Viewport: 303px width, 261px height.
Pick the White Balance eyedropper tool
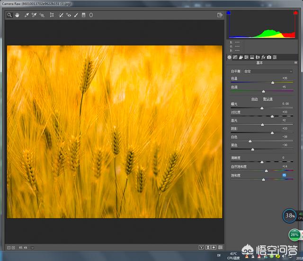(27, 15)
